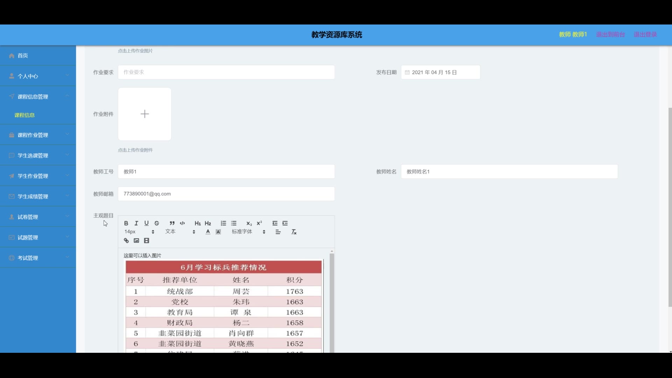Expand the 试题管理 sidebar menu
672x378 pixels.
(38, 237)
